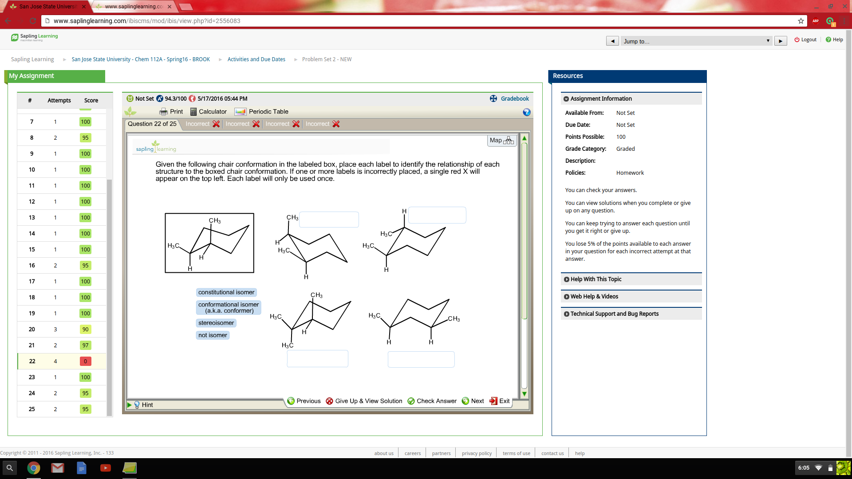Launch YouTube from the taskbar
The height and width of the screenshot is (479, 852).
[106, 468]
